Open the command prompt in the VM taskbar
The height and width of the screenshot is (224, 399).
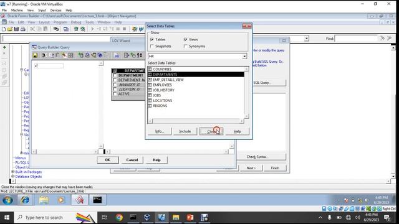(97, 200)
